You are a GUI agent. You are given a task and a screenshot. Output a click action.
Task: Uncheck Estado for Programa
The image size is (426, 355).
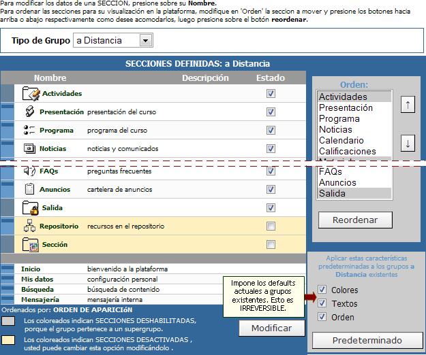click(271, 130)
